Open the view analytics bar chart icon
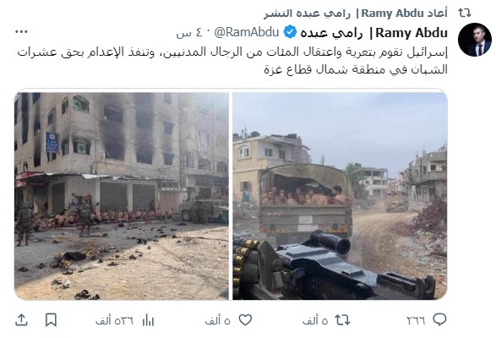496x338 pixels. 148,320
